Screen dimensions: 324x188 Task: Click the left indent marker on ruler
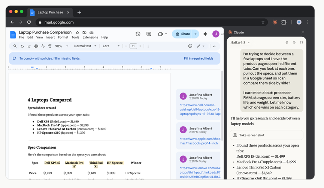pos(37,69)
